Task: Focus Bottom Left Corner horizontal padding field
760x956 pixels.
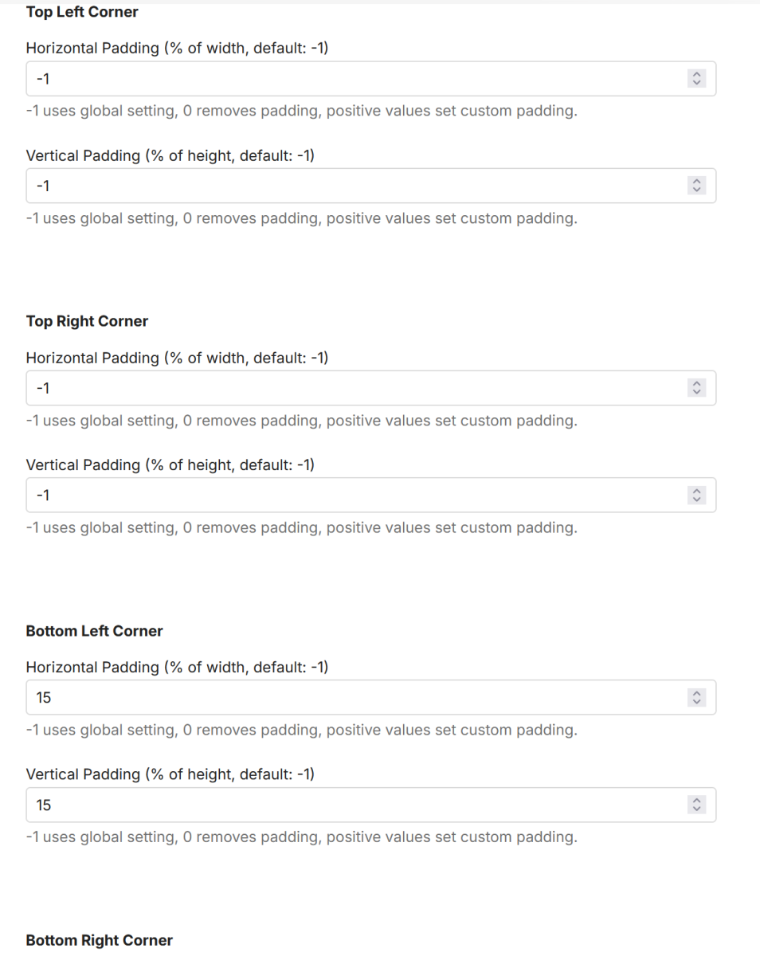Action: pos(351,698)
